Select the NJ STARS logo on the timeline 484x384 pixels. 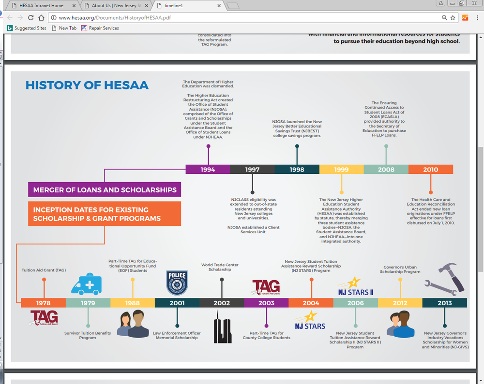(x=310, y=320)
